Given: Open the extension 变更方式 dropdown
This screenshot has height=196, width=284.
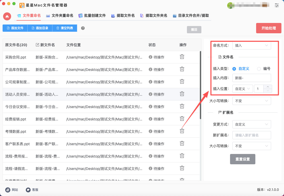Looking at the screenshot, I should [251, 124].
